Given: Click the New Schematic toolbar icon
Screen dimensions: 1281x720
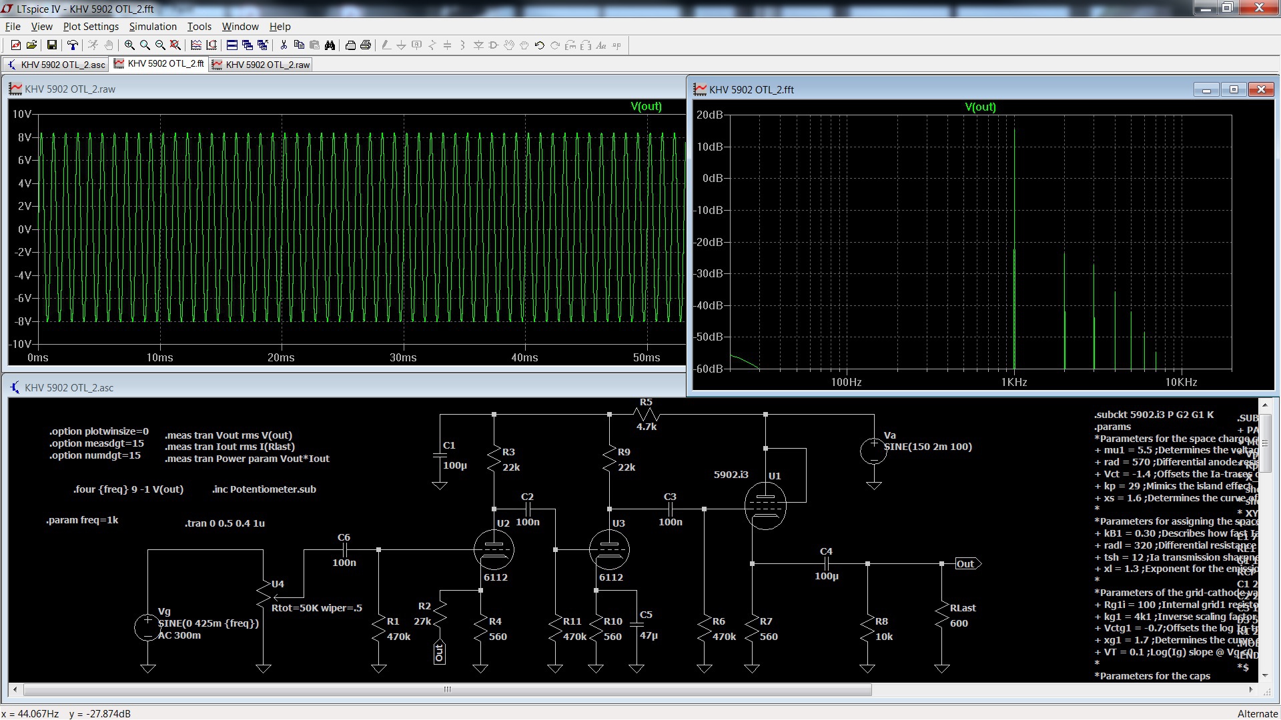Looking at the screenshot, I should pos(16,45).
